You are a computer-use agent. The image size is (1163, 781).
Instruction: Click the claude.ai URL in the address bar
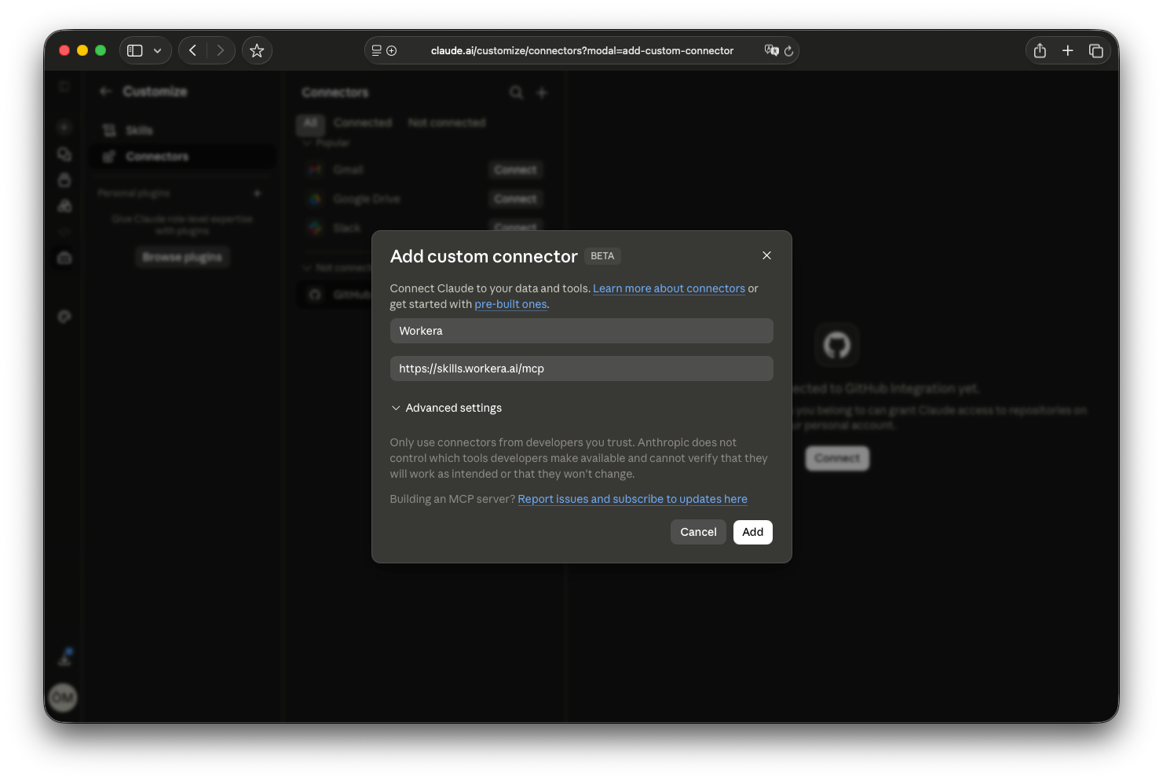point(582,50)
